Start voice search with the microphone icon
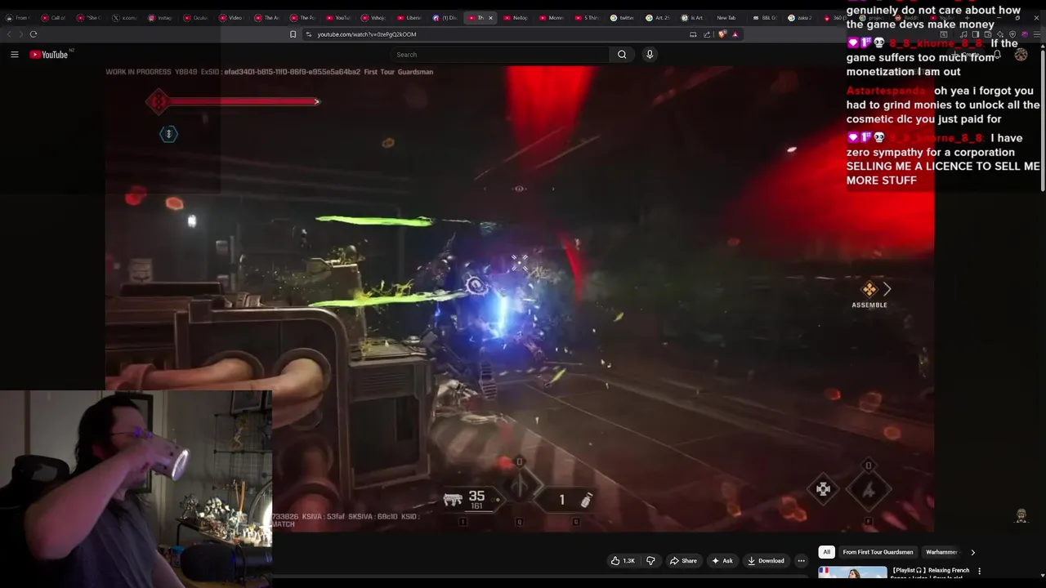 click(x=650, y=55)
